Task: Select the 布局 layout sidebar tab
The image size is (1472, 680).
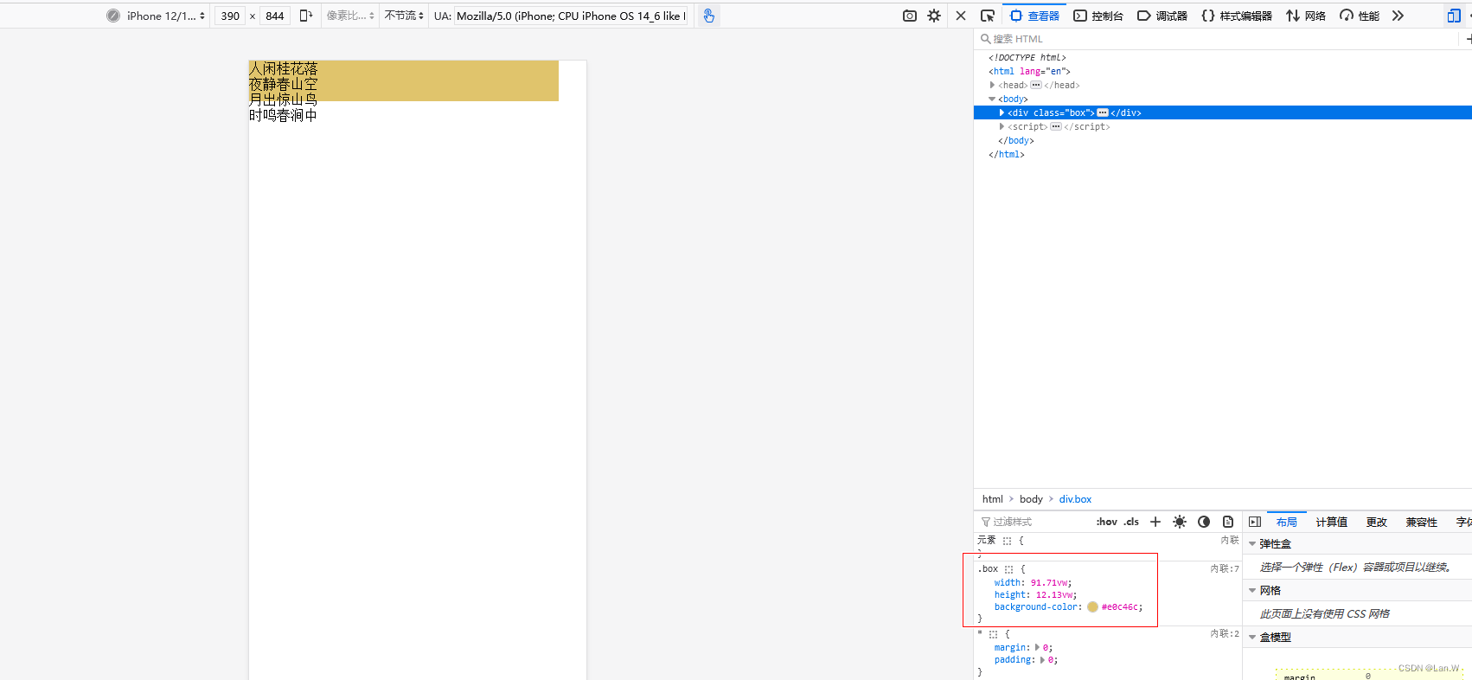Action: tap(1286, 522)
